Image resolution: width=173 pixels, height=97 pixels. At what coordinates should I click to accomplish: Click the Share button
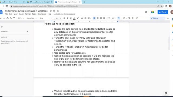pyautogui.click(x=163, y=12)
